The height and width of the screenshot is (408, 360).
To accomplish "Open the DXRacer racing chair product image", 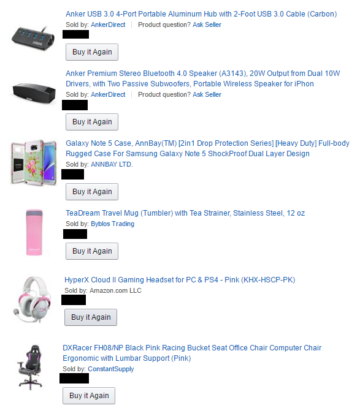I will click(30, 366).
